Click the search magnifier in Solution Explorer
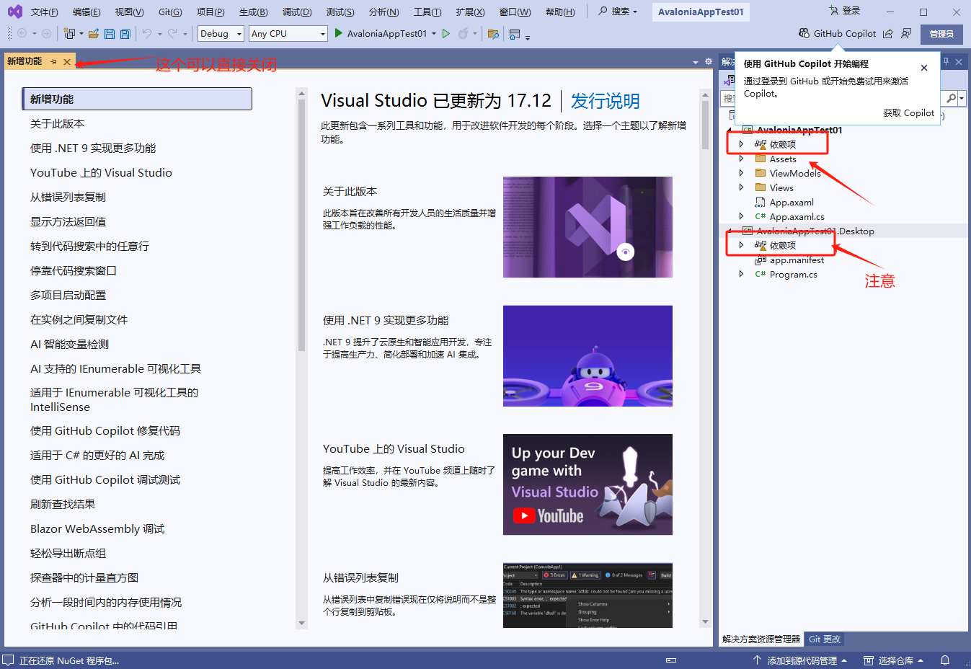Screen dimensions: 971x669 click(952, 98)
